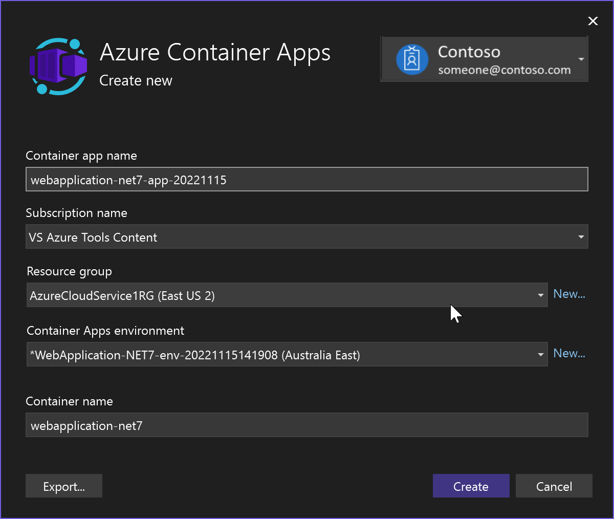This screenshot has width=614, height=519.
Task: Click the Subscription name dropdown chevron
Action: 581,236
